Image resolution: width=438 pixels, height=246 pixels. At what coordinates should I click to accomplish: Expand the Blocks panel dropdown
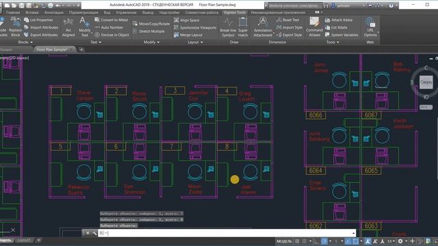pos(25,42)
